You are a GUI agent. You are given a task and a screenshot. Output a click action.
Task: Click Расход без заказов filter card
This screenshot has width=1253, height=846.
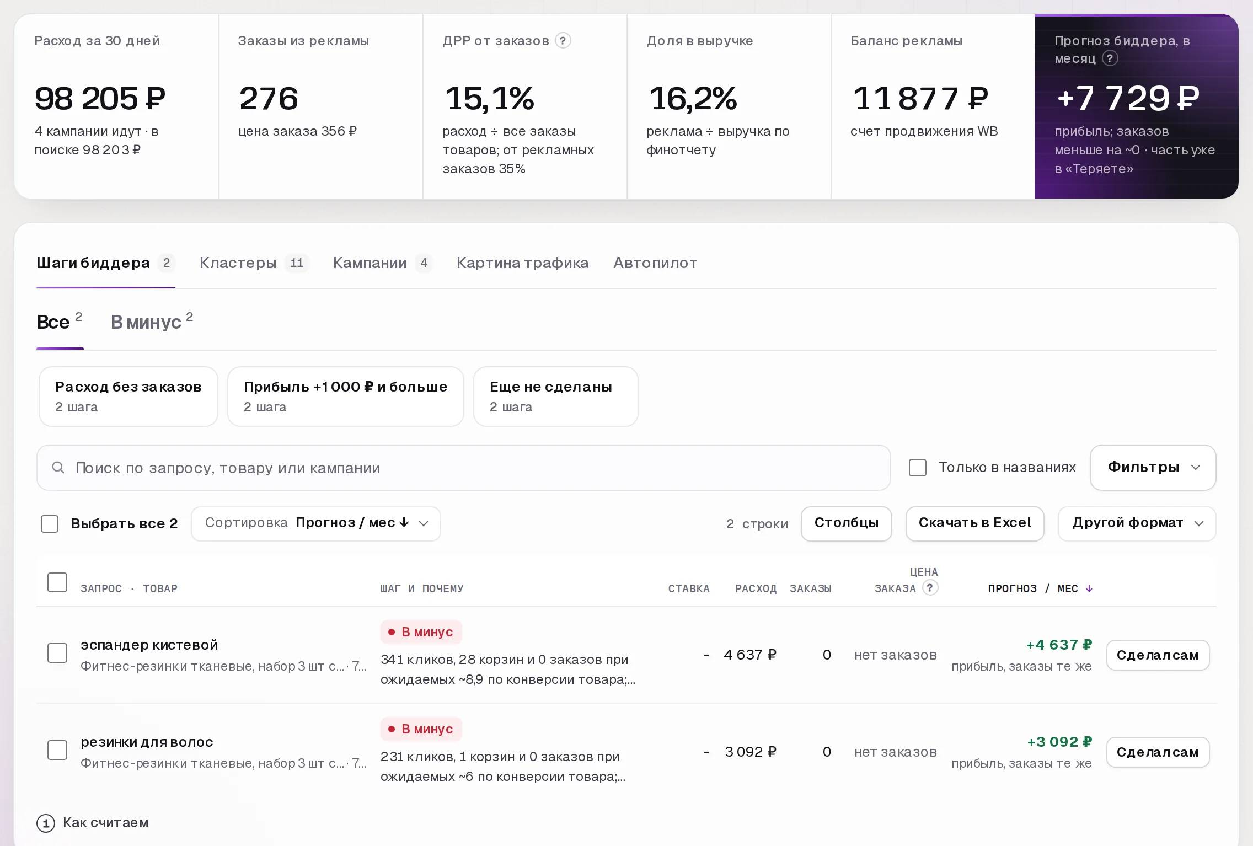128,397
